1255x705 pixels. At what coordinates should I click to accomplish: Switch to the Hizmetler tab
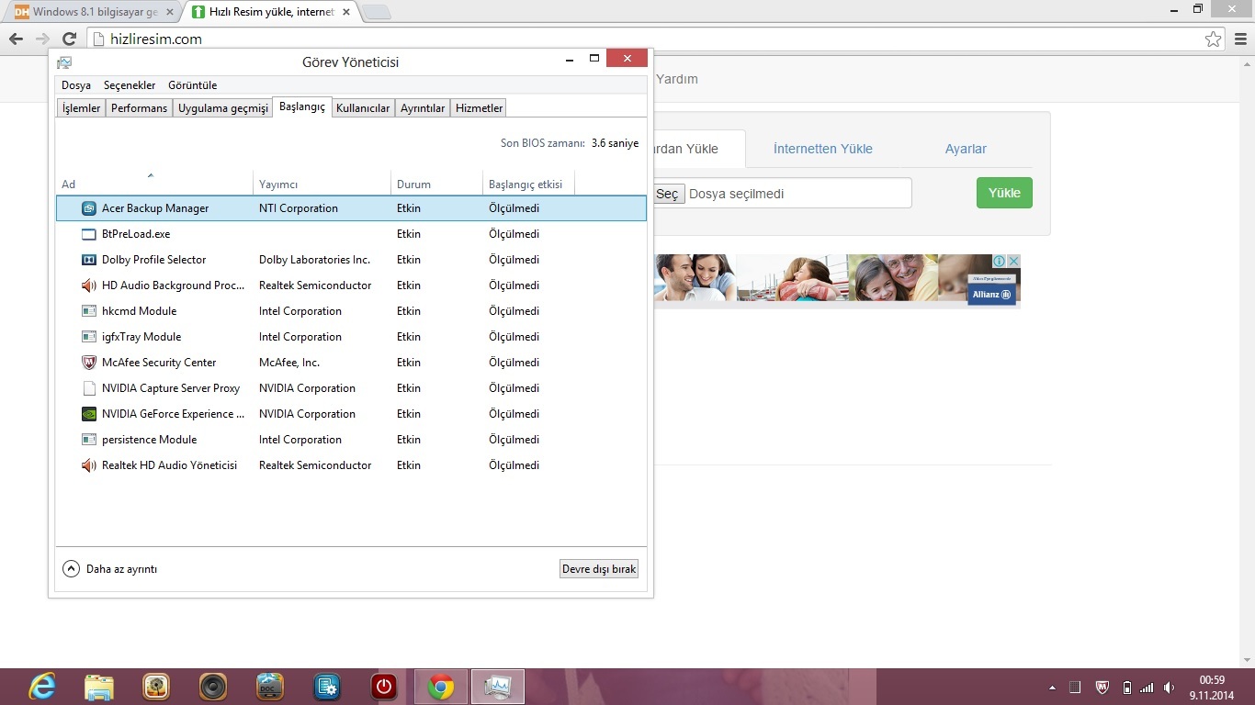[x=479, y=108]
